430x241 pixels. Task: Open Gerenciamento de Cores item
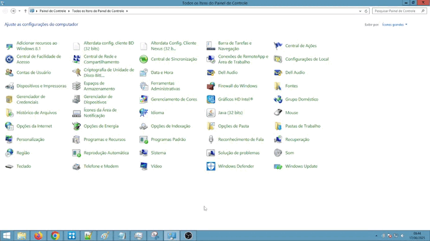click(174, 99)
